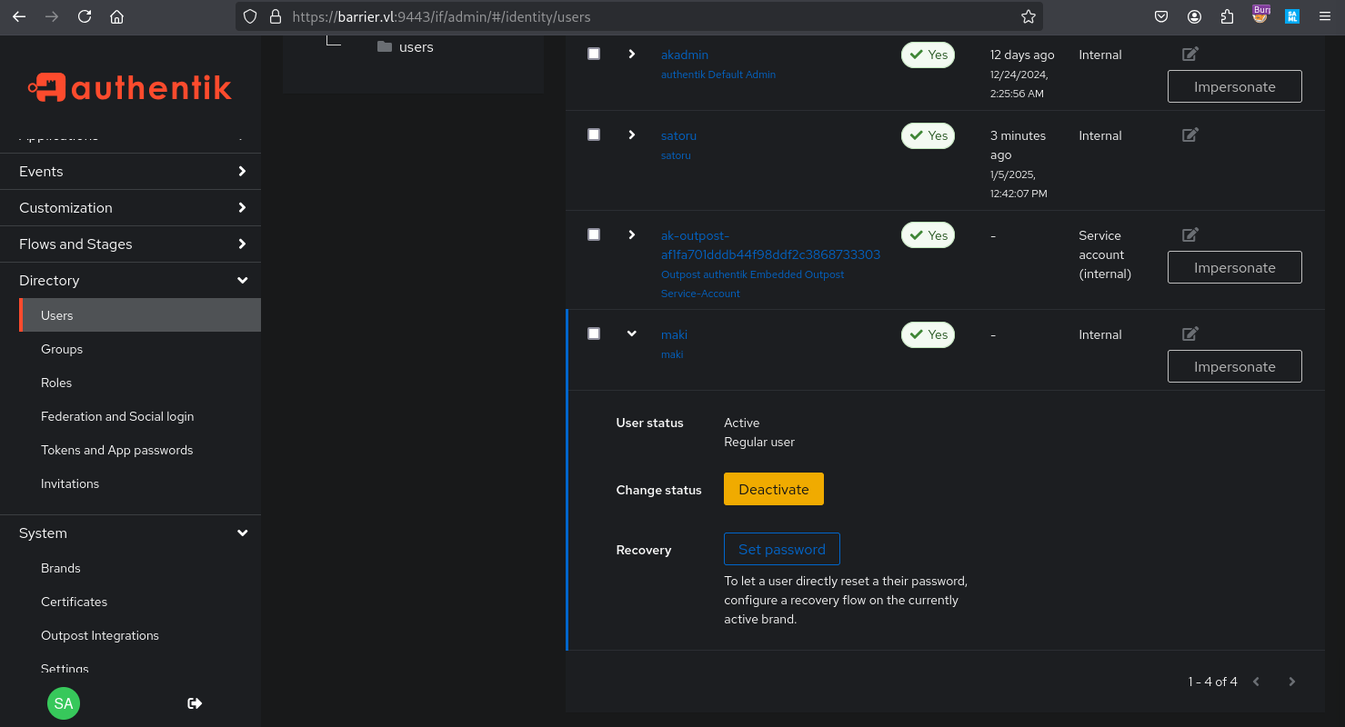Open the Burp extension icon
Viewport: 1345px width, 727px height.
tap(1260, 15)
